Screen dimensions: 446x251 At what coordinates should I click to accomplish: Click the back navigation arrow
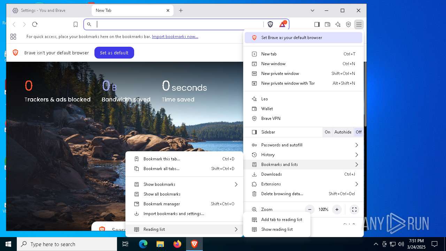tap(14, 24)
